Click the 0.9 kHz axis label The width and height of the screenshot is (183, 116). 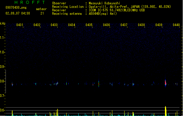pyautogui.click(x=2, y=67)
